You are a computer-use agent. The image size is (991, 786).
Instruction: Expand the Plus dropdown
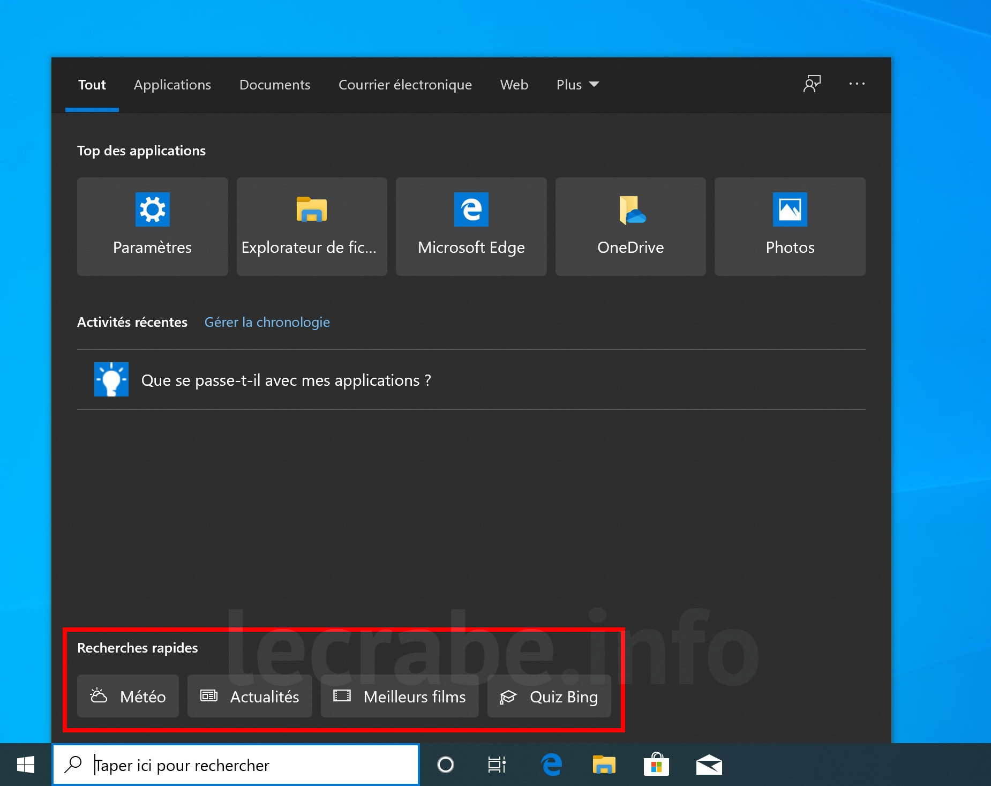click(x=577, y=85)
